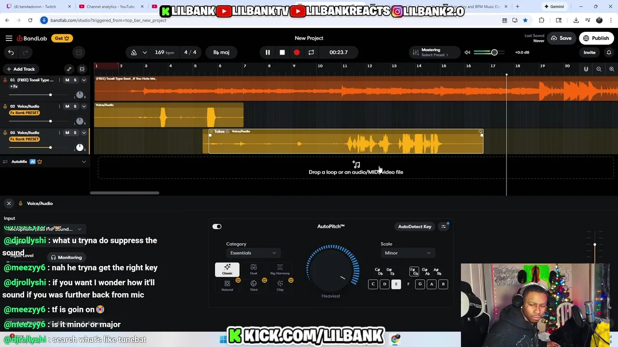The width and height of the screenshot is (618, 347).
Task: Click the AutoDetect Key button
Action: coord(415,227)
